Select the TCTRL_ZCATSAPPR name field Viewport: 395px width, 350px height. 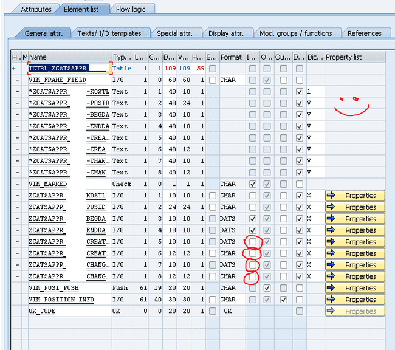[x=70, y=68]
